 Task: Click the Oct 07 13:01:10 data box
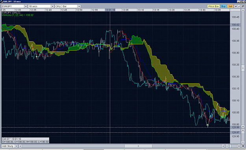point(26,139)
